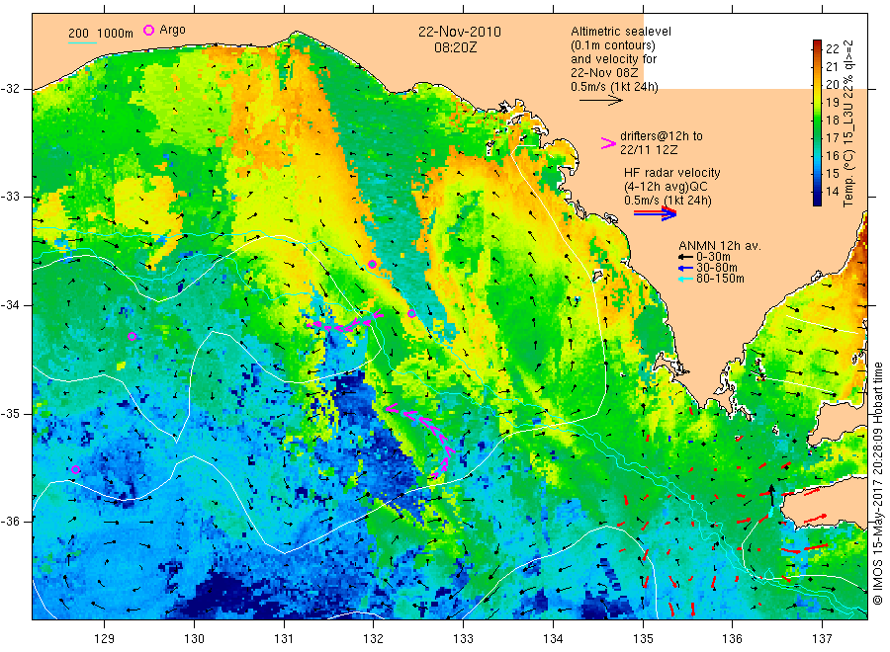Image resolution: width=890 pixels, height=652 pixels.
Task: Click the 200 1000m depth contour legend line
Action: pyautogui.click(x=82, y=42)
